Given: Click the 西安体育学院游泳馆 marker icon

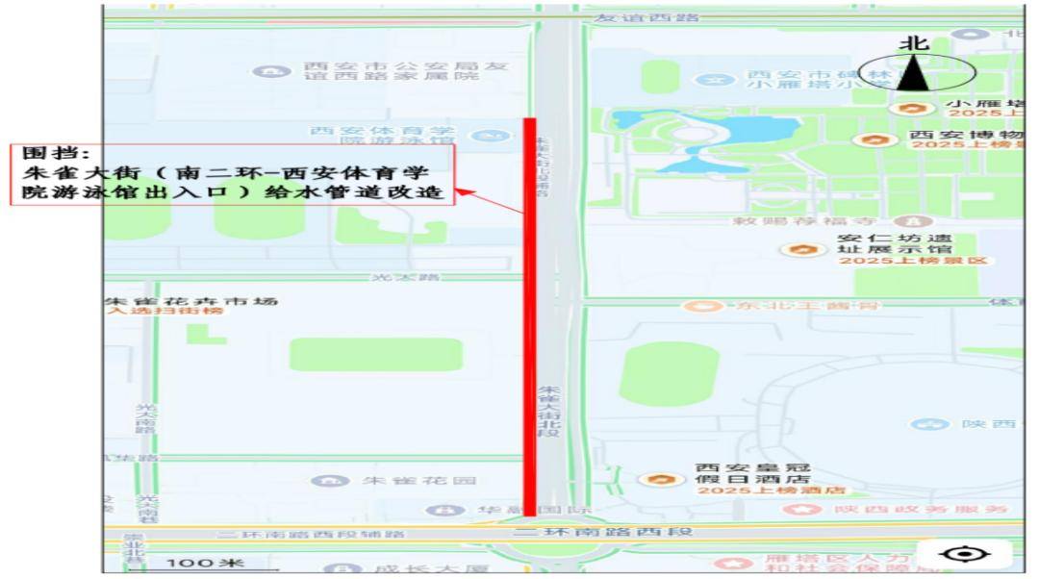Looking at the screenshot, I should [490, 136].
